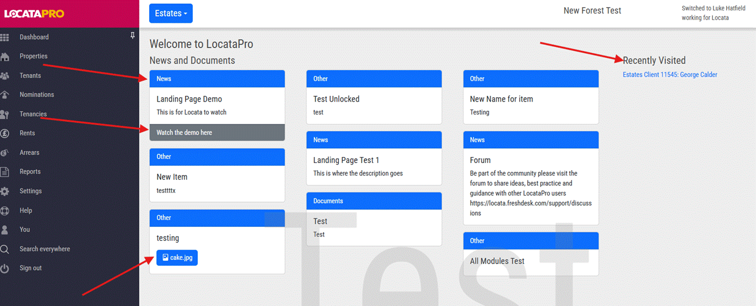756x306 pixels.
Task: Click the Documents card header
Action: pos(374,201)
